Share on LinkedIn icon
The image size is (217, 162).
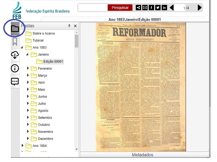(x=164, y=8)
